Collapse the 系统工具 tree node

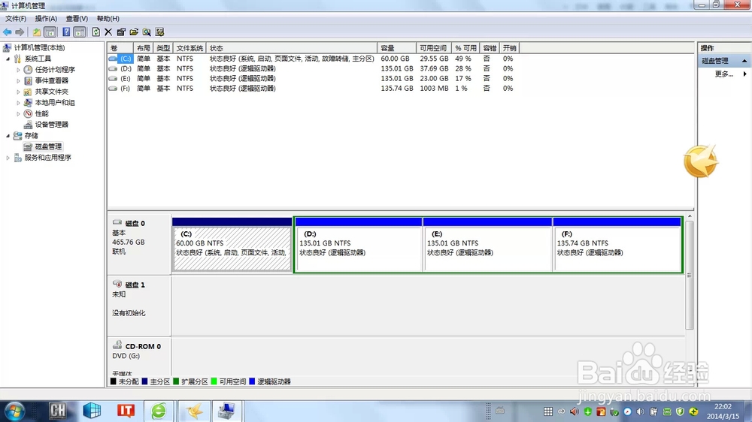click(x=8, y=59)
